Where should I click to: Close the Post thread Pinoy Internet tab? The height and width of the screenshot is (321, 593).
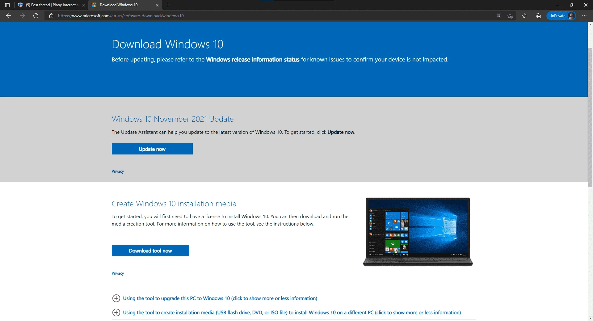83,5
